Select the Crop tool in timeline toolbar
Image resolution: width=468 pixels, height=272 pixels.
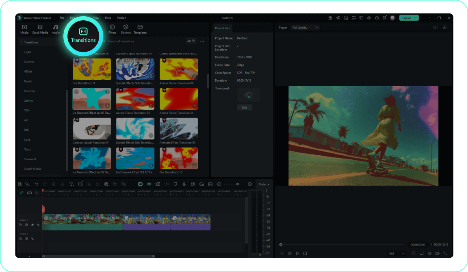[80, 184]
